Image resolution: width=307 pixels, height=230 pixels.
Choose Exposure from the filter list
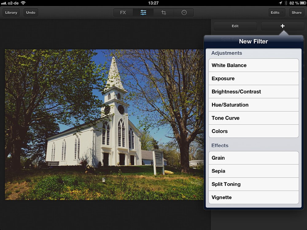pos(254,79)
